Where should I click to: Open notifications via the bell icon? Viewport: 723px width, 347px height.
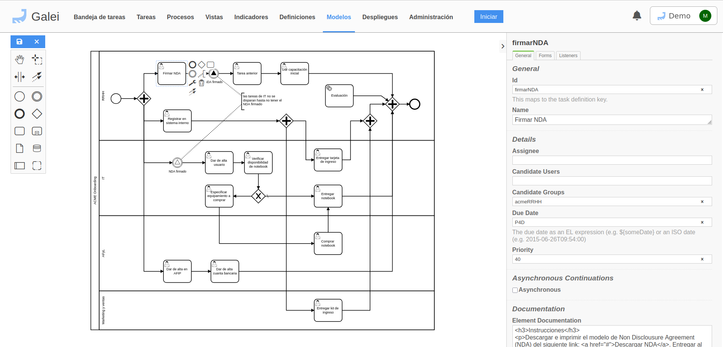tap(637, 16)
